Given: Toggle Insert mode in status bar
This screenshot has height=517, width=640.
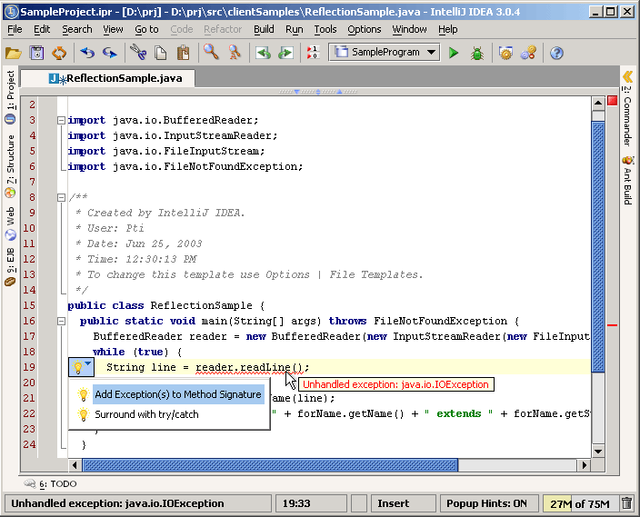Looking at the screenshot, I should [403, 503].
